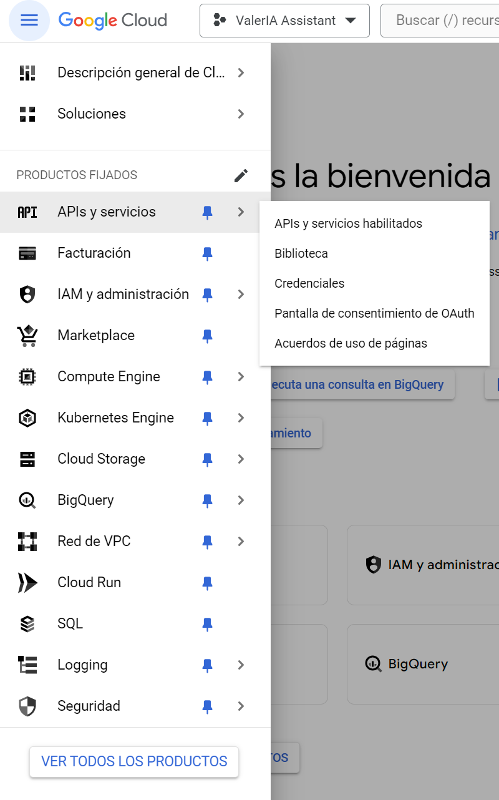Click the IAM y administración card
Screen dimensions: 499x800
pyautogui.click(x=423, y=565)
